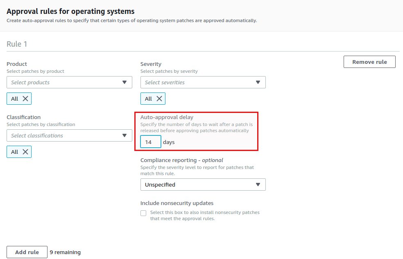Remove the All tag under Severity

(x=159, y=99)
